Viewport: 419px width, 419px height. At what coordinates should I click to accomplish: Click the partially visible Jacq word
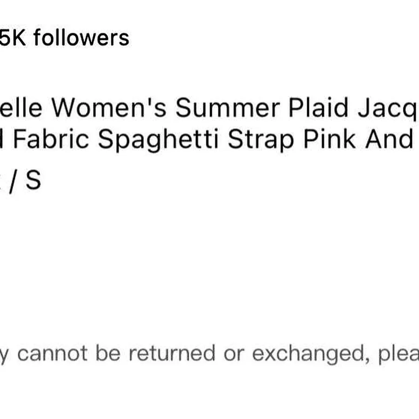[x=388, y=108]
